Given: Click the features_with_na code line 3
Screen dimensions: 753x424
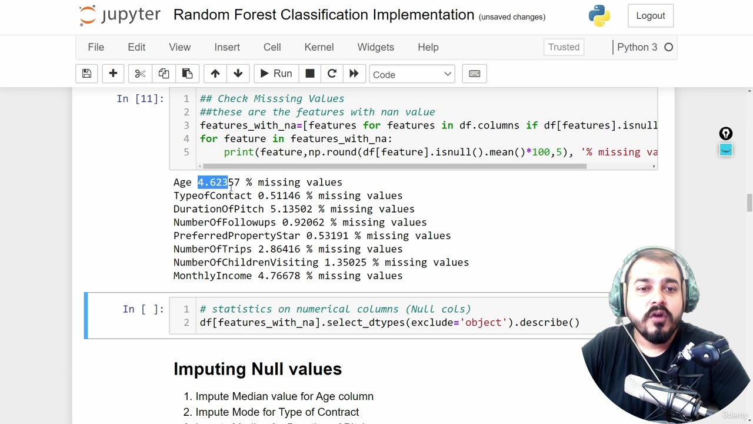Looking at the screenshot, I should (x=428, y=125).
